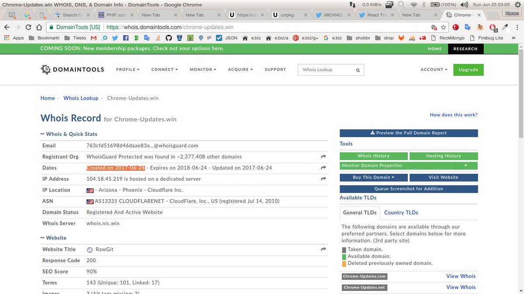Click the RESEARCH tab in green bar

pos(465,49)
